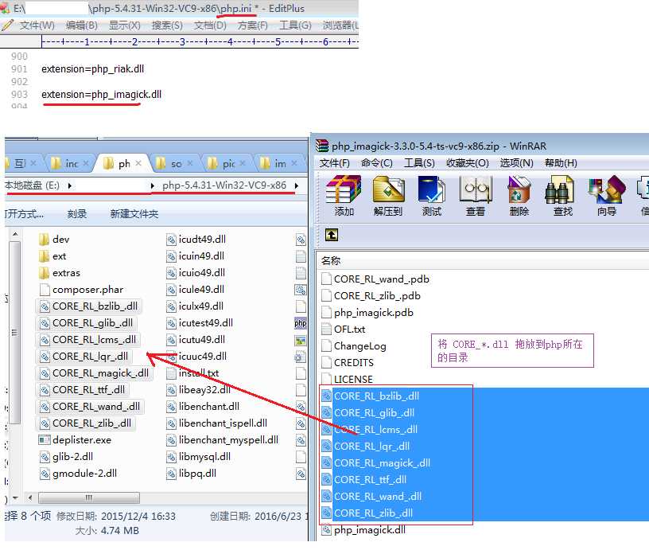Viewport: 649px width, 550px height.
Task: Go up one folder level in WinRAR
Action: point(331,235)
